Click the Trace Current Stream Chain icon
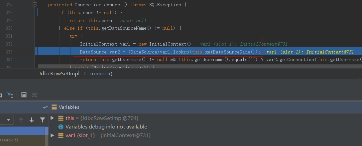362x146 pixels. click(34, 95)
